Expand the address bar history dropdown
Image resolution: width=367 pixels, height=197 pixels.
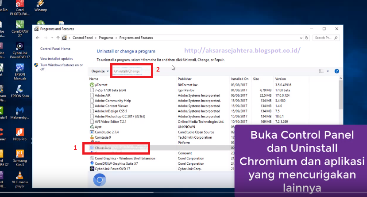click(x=301, y=38)
